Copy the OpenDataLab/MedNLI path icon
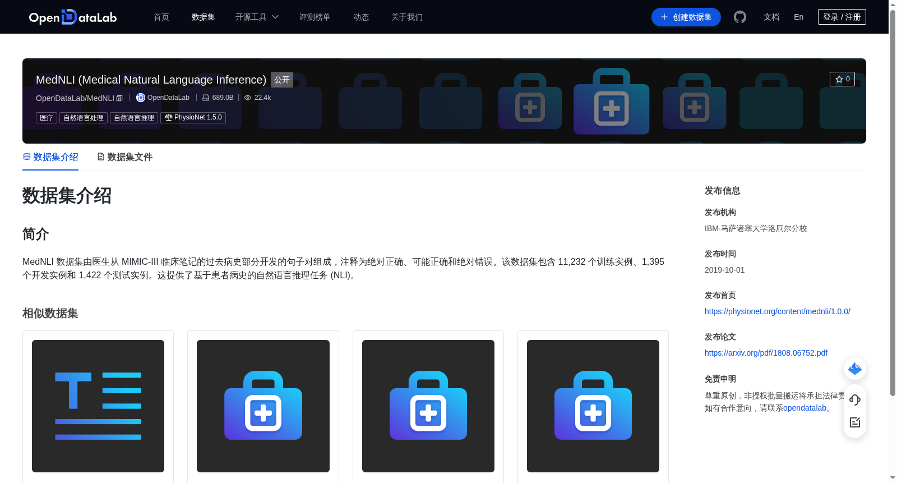Image resolution: width=897 pixels, height=483 pixels. pyautogui.click(x=119, y=98)
